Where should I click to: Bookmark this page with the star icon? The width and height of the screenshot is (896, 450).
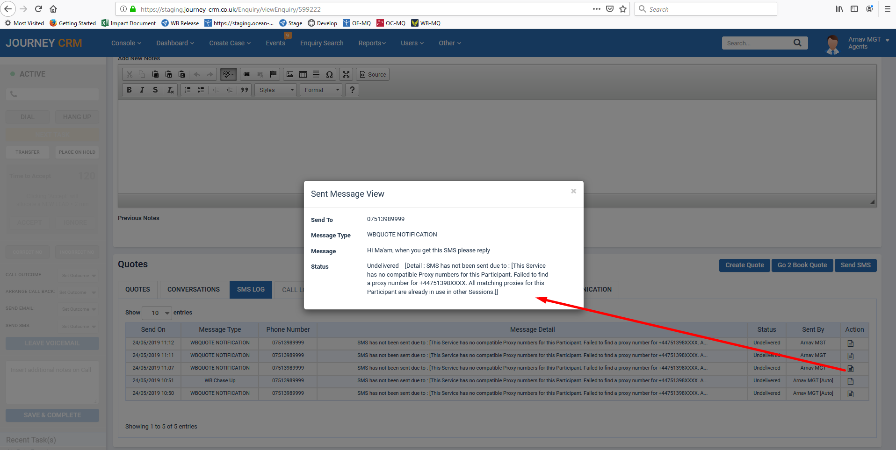click(x=623, y=9)
